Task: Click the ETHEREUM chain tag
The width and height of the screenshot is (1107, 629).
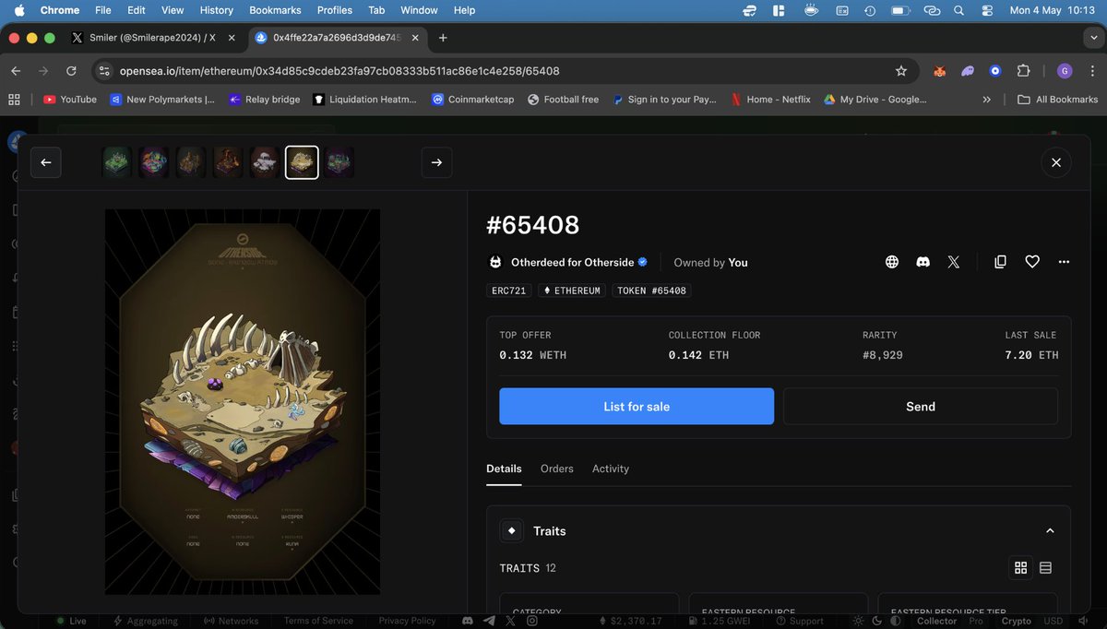Action: point(572,291)
